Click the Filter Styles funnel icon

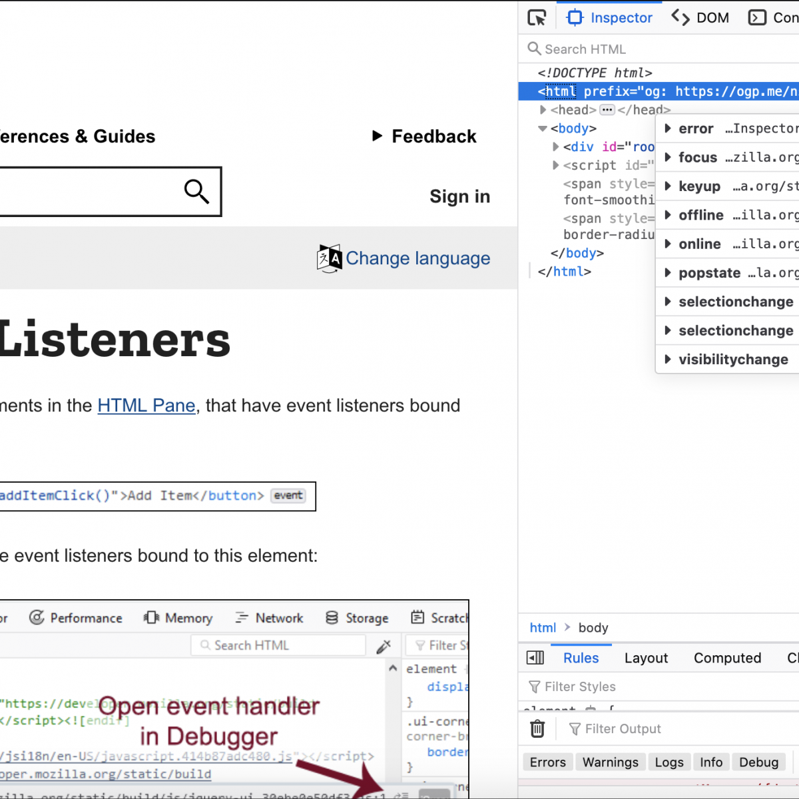click(534, 686)
